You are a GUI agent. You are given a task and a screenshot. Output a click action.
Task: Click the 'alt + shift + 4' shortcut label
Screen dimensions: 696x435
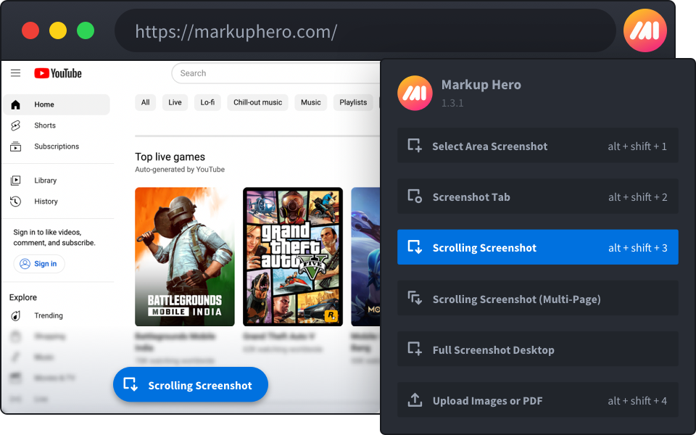637,401
